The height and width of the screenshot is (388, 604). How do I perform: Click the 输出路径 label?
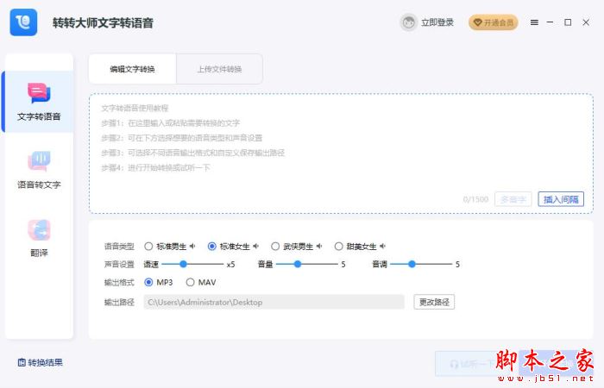119,302
